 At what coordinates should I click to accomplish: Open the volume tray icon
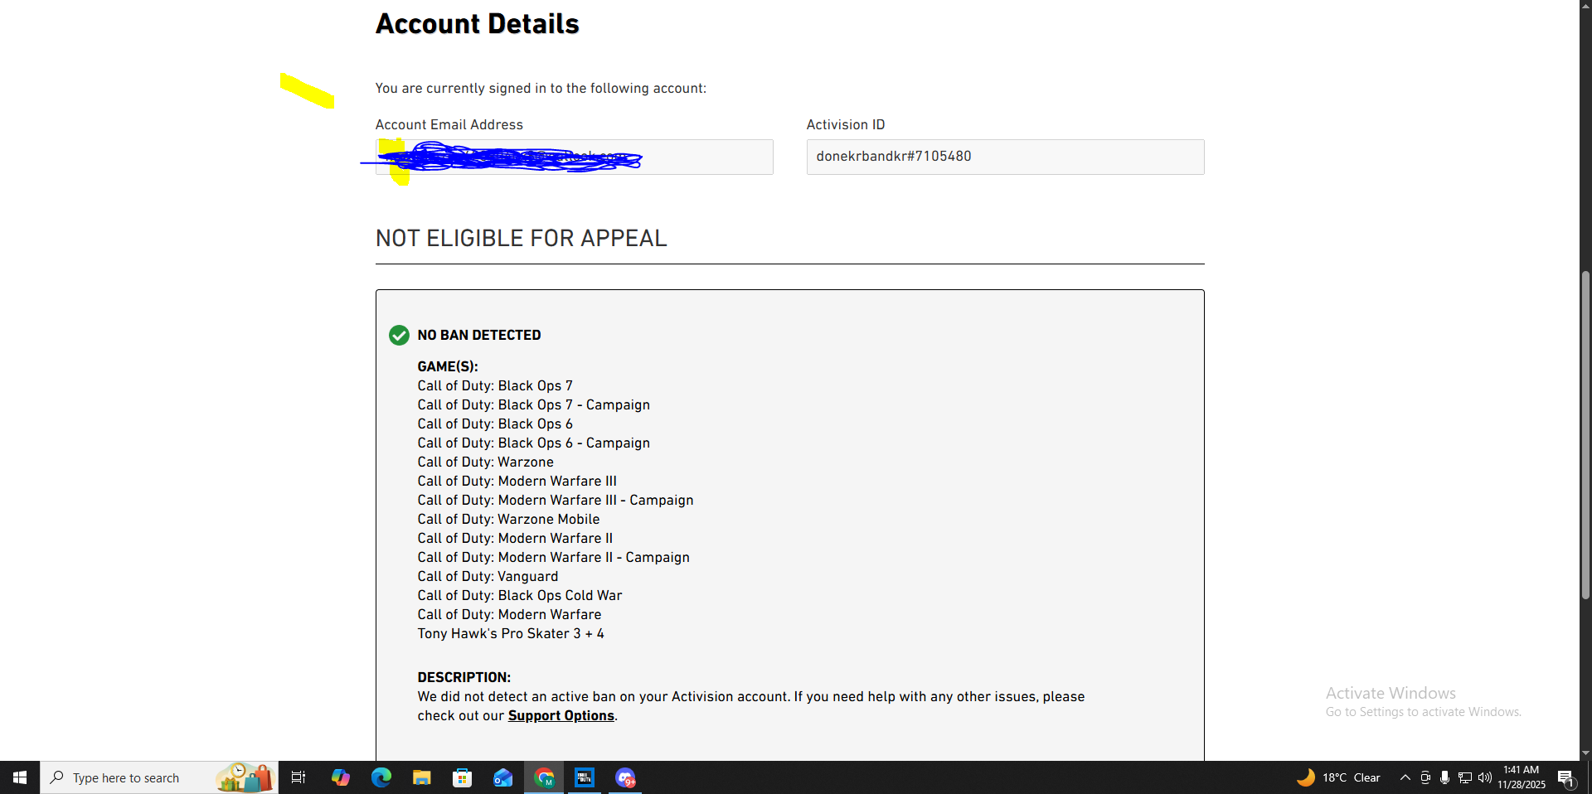(x=1484, y=777)
